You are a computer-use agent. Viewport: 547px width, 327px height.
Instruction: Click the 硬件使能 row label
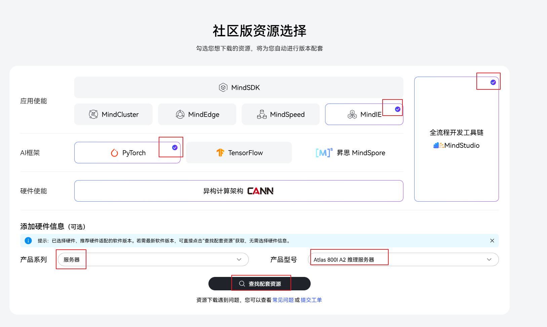34,191
